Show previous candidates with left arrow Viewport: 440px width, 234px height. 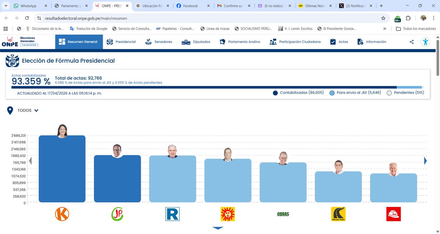coord(30,161)
